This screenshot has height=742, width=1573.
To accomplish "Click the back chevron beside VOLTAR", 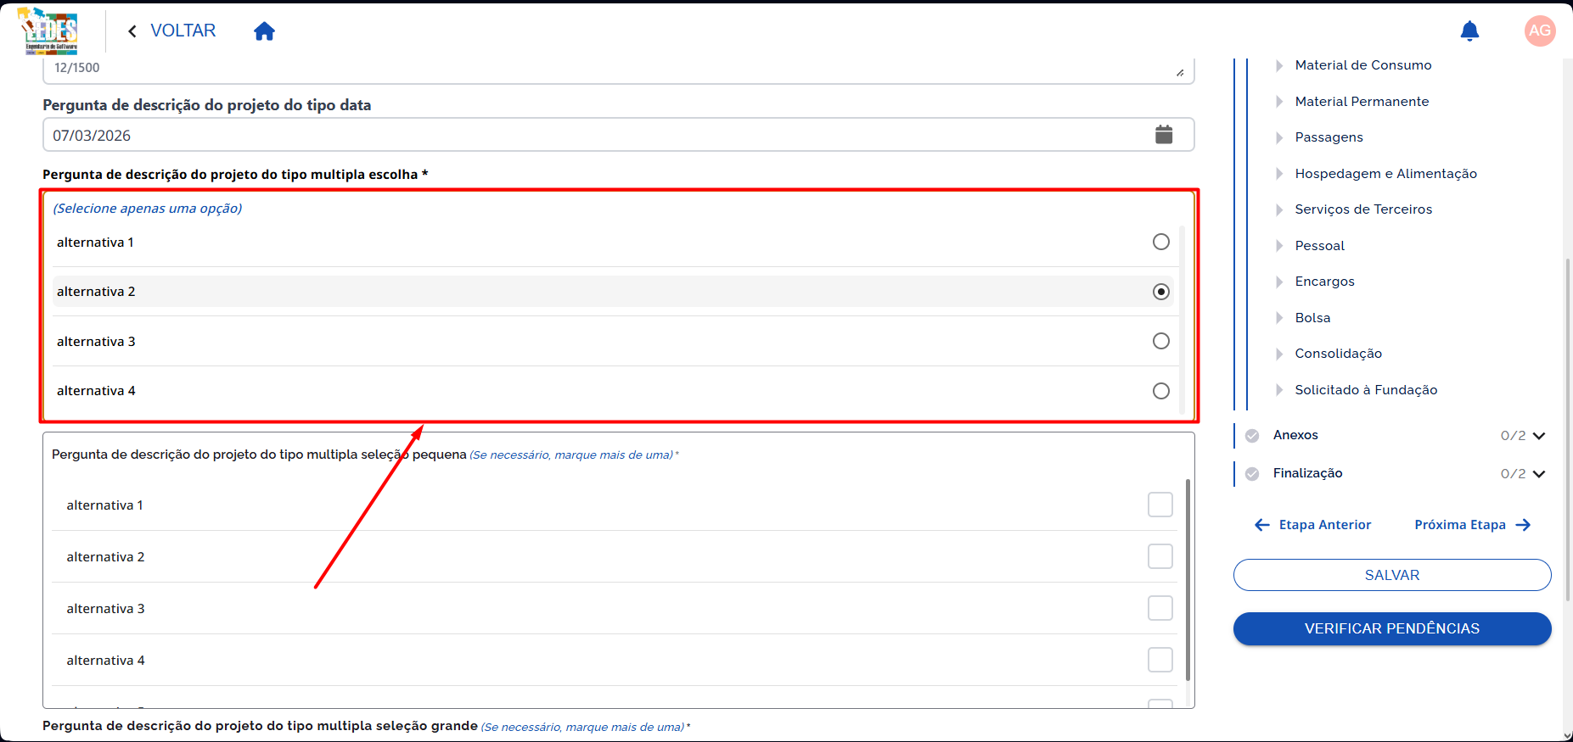I will (132, 31).
